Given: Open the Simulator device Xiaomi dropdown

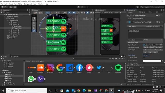Looking at the screenshot, I should pyautogui.click(x=108, y=12).
